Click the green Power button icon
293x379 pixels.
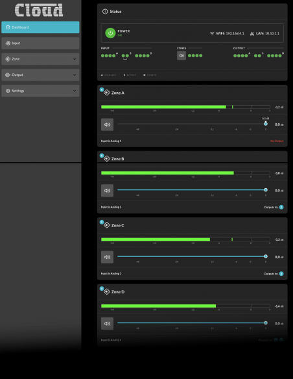pos(110,33)
